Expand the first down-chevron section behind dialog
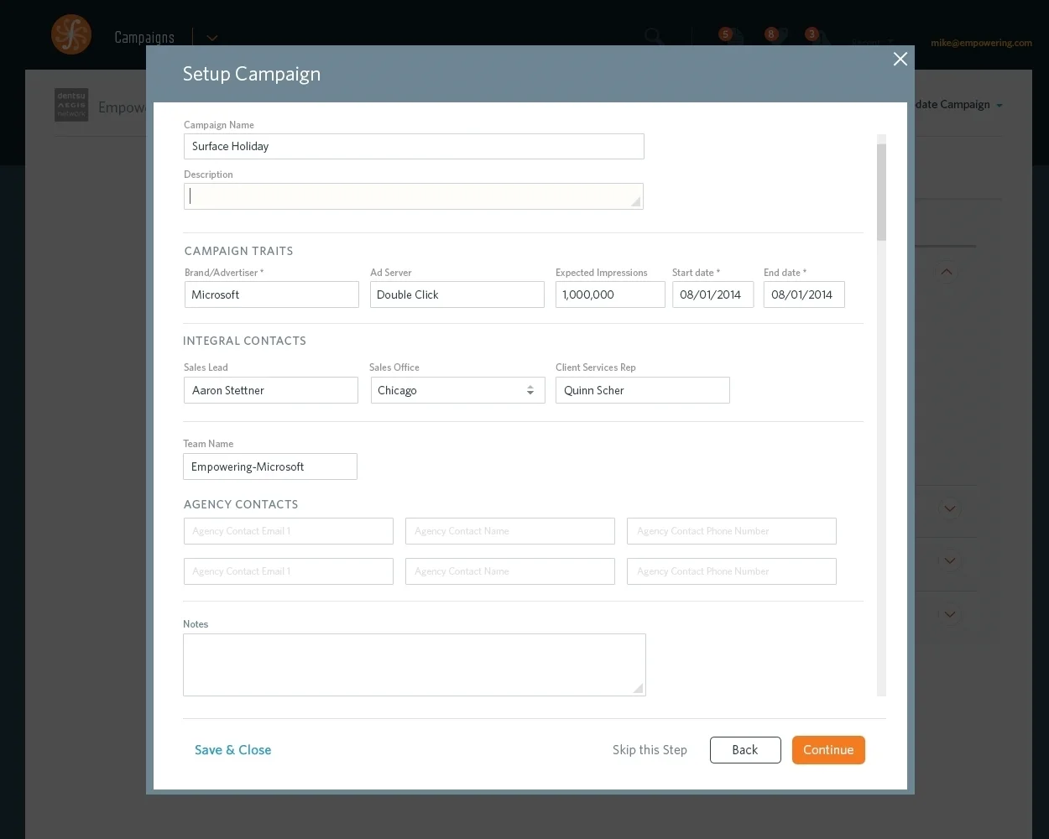Image resolution: width=1049 pixels, height=839 pixels. (950, 508)
